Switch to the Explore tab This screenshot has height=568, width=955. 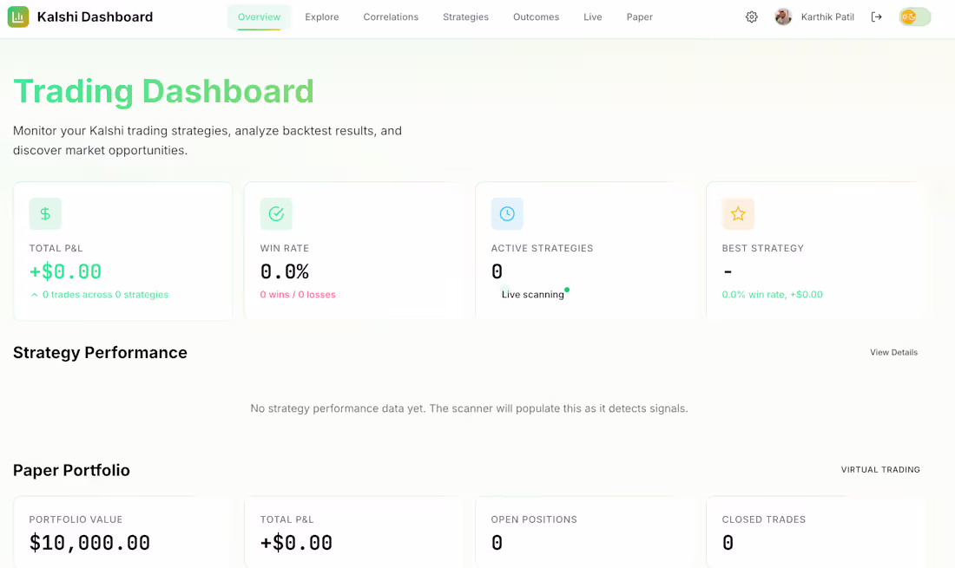(x=321, y=17)
